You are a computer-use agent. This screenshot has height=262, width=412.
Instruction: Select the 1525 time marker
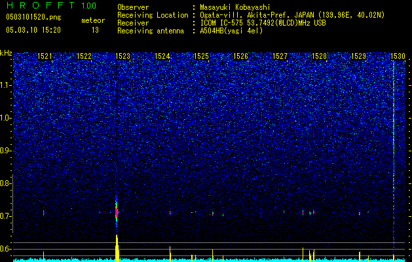click(201, 56)
